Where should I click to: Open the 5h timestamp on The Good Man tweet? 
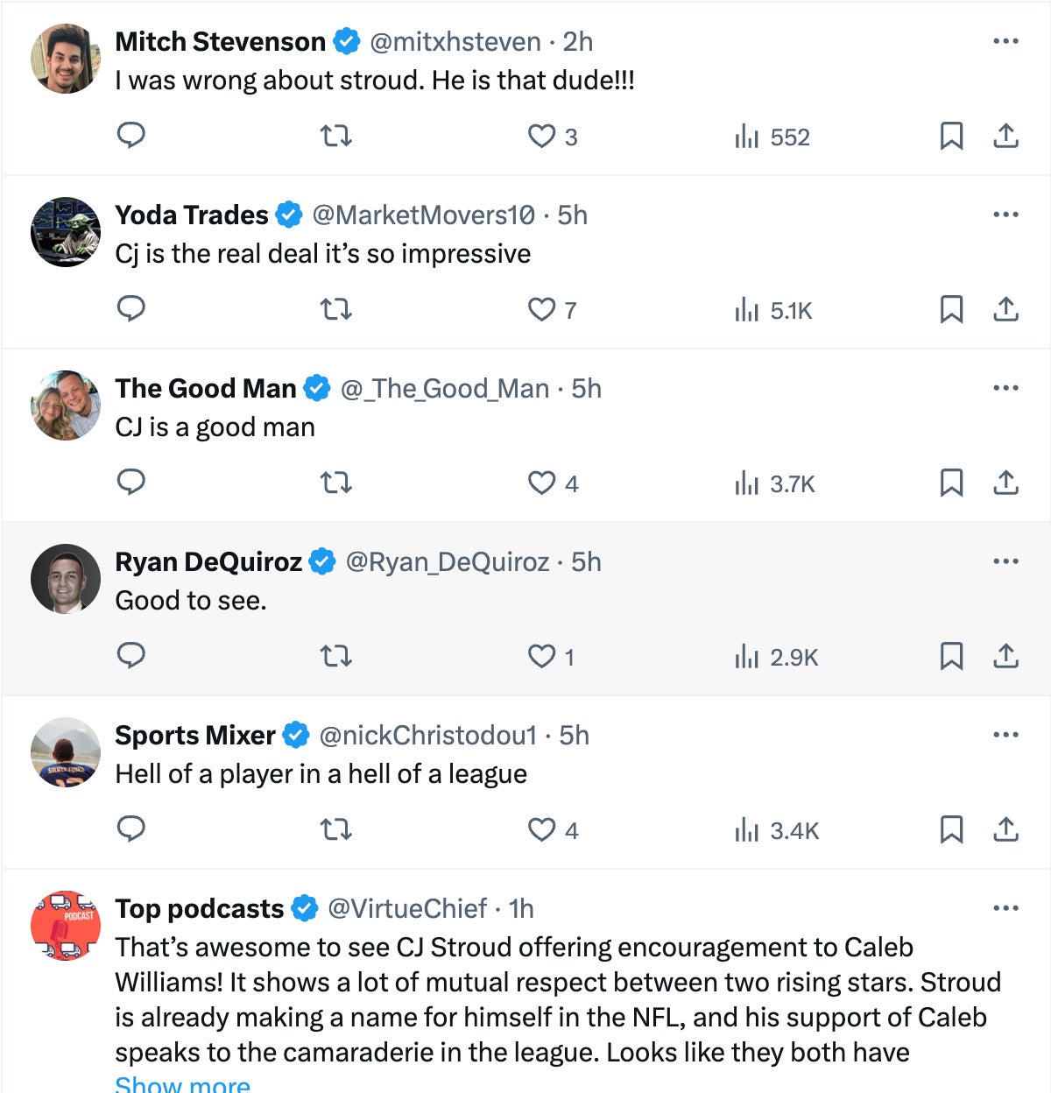click(586, 388)
